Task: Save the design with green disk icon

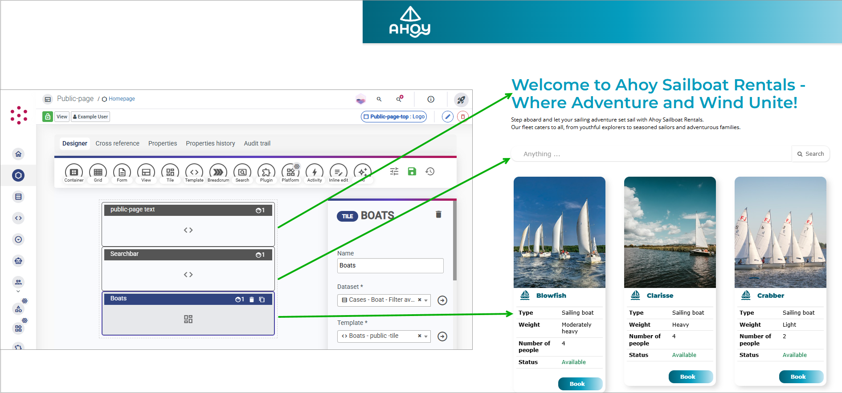Action: pos(412,171)
